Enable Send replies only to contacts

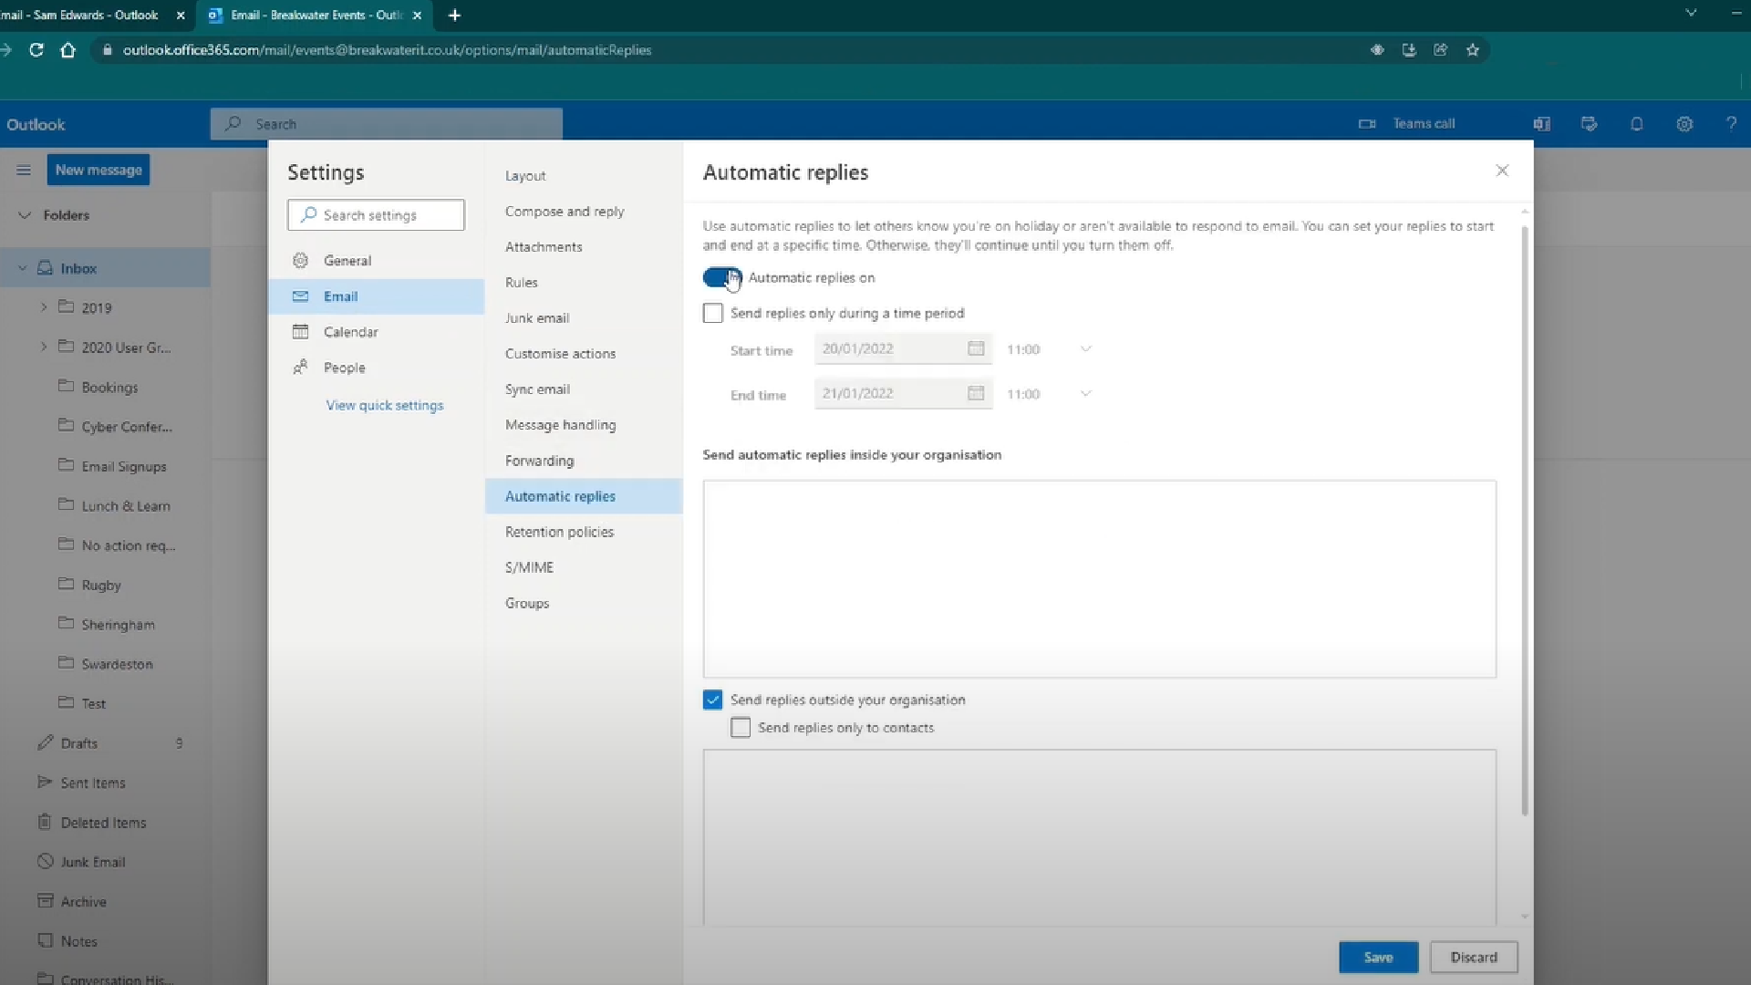(740, 726)
